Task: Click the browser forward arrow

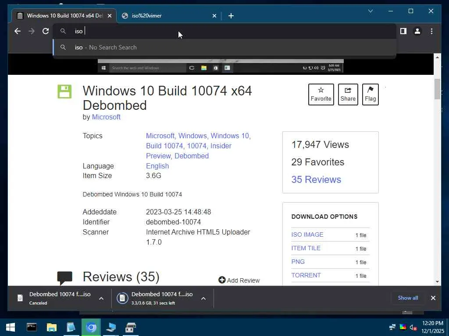Action: click(x=32, y=31)
